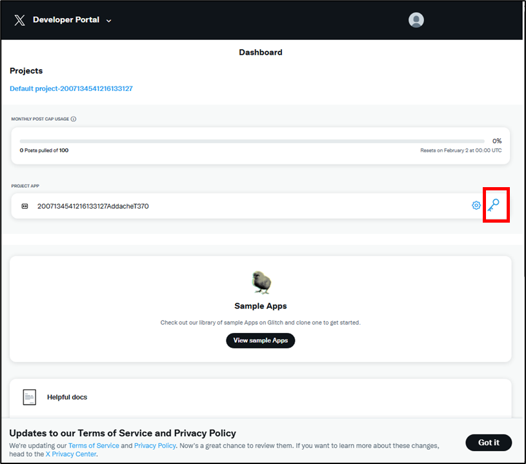
Task: Dismiss the policy banner with Got it
Action: coord(489,442)
